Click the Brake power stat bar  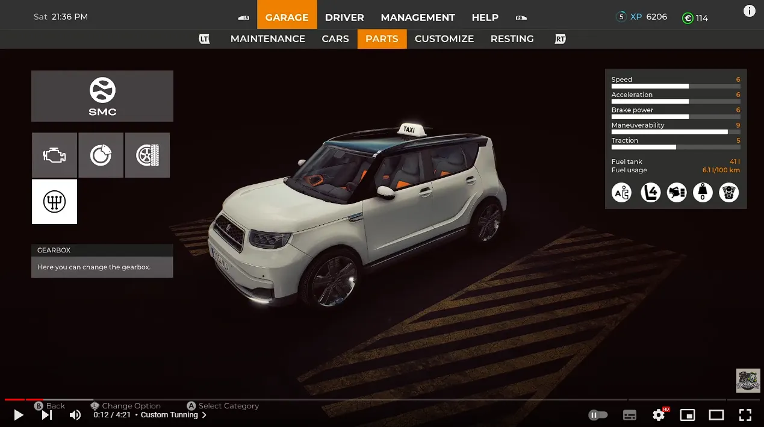pos(675,117)
